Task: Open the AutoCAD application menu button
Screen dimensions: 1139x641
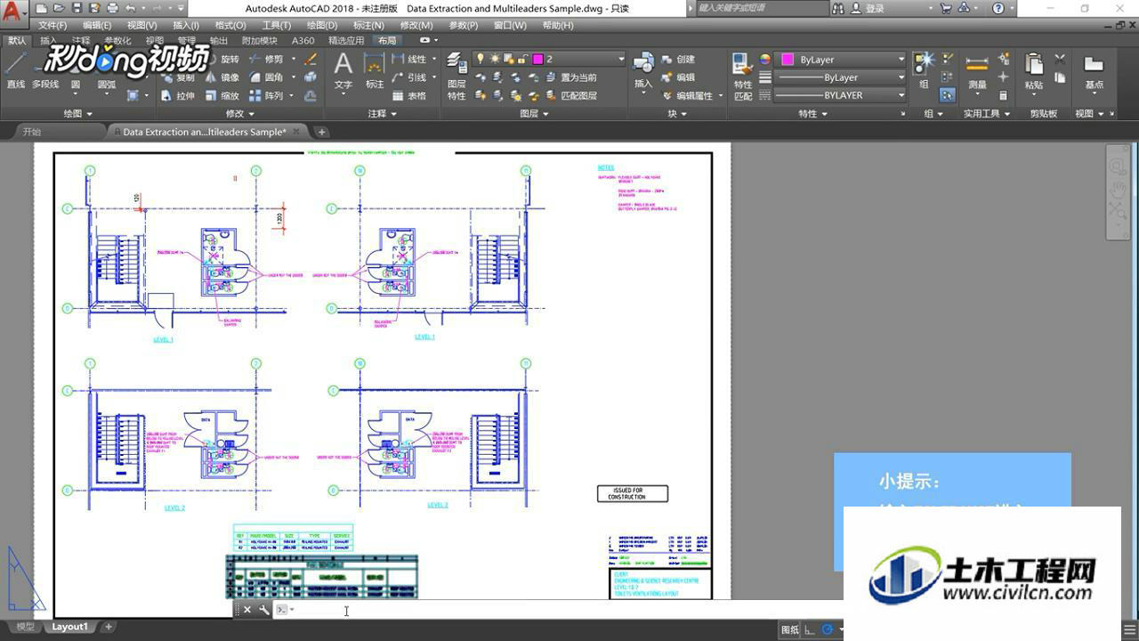Action: point(12,11)
